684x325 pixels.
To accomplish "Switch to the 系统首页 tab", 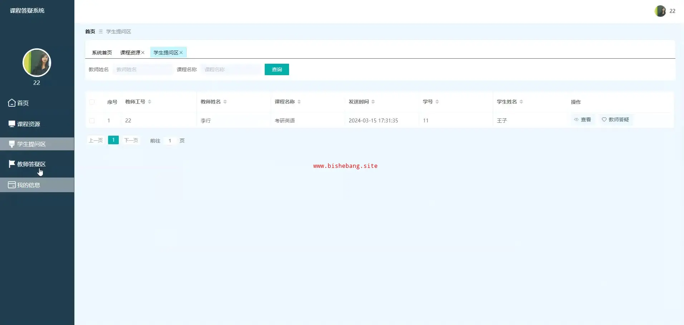I will click(x=102, y=53).
